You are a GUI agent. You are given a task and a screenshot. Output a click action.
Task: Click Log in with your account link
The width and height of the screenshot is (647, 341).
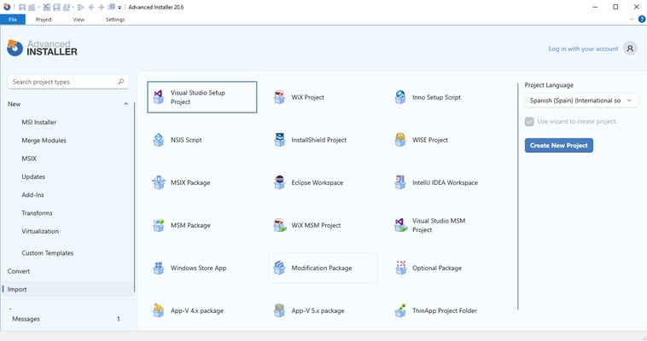(x=583, y=49)
